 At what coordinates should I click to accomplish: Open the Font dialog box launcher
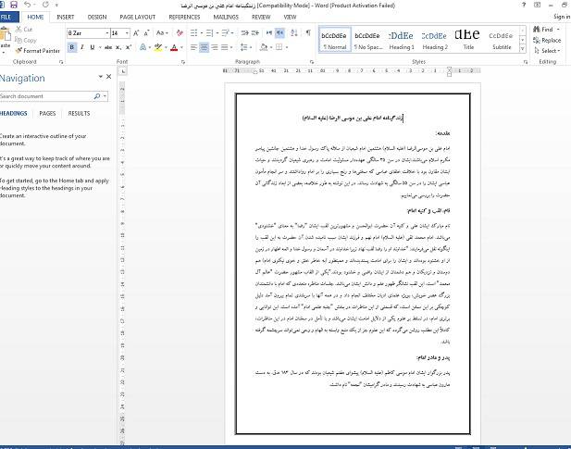183,62
